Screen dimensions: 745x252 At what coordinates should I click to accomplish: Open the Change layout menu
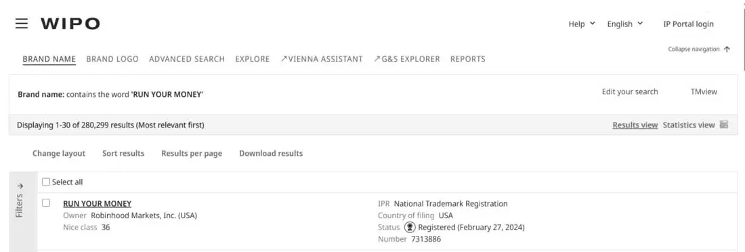pos(59,153)
